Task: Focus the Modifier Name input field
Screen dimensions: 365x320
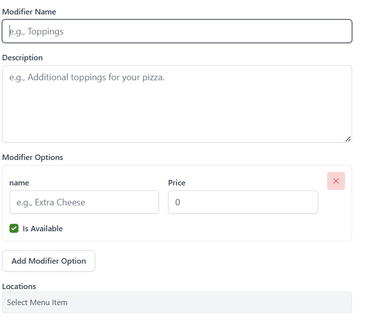Action: click(x=177, y=31)
